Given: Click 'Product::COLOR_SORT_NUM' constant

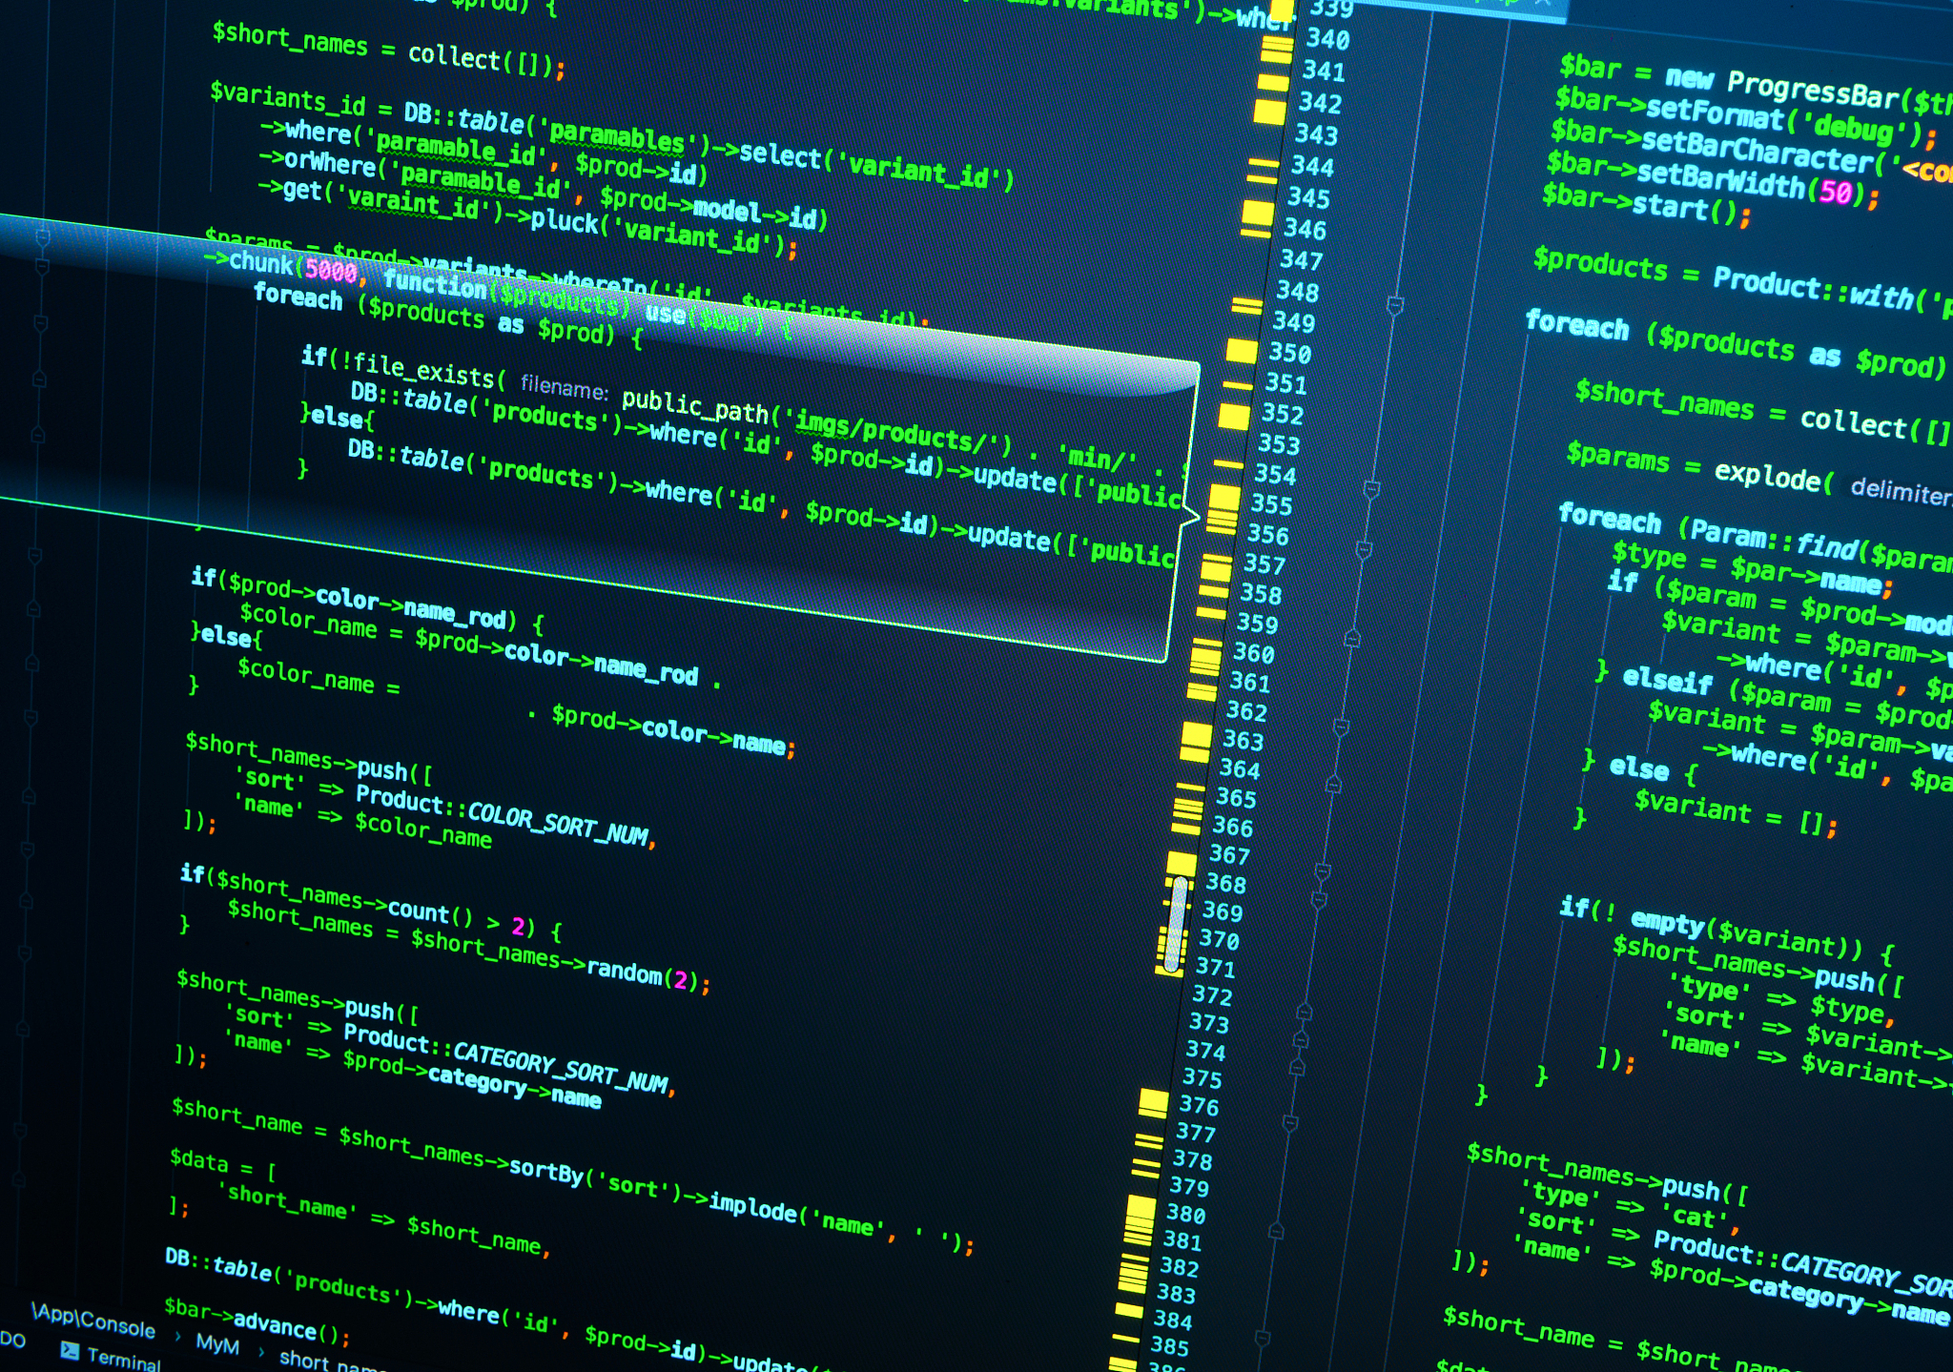Looking at the screenshot, I should coord(504,816).
